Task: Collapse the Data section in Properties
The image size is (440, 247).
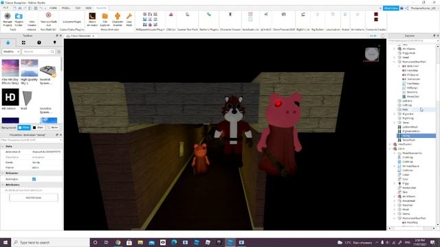Action: 3,146
